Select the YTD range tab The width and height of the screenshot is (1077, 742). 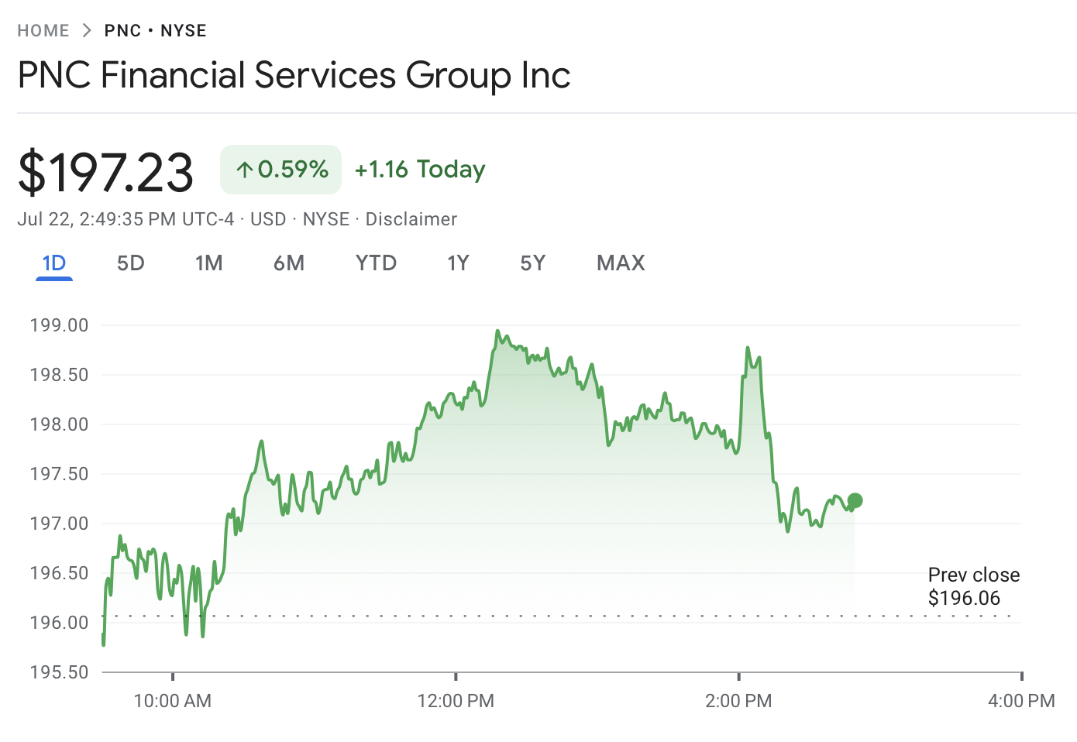tap(376, 263)
